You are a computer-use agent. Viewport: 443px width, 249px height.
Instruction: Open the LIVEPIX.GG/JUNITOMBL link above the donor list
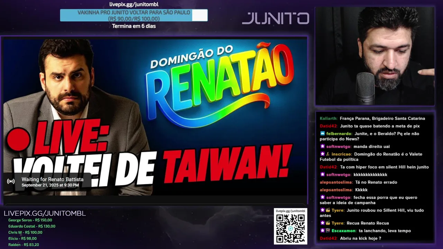click(45, 213)
